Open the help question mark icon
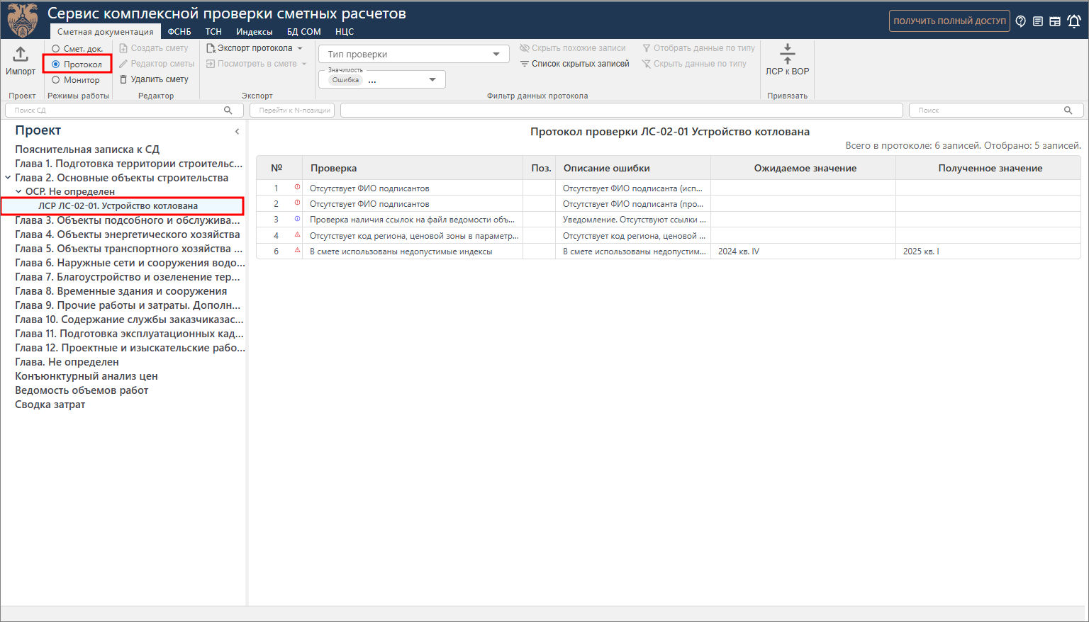1089x622 pixels. (x=1021, y=21)
